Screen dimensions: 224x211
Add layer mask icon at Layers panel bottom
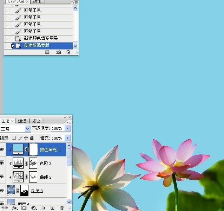point(24,208)
